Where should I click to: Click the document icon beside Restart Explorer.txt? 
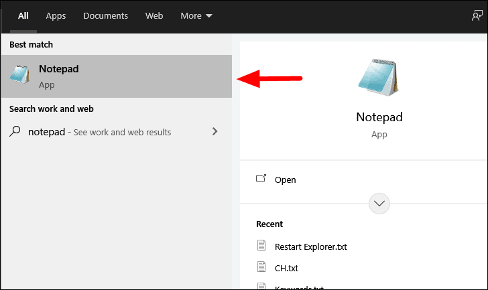261,246
